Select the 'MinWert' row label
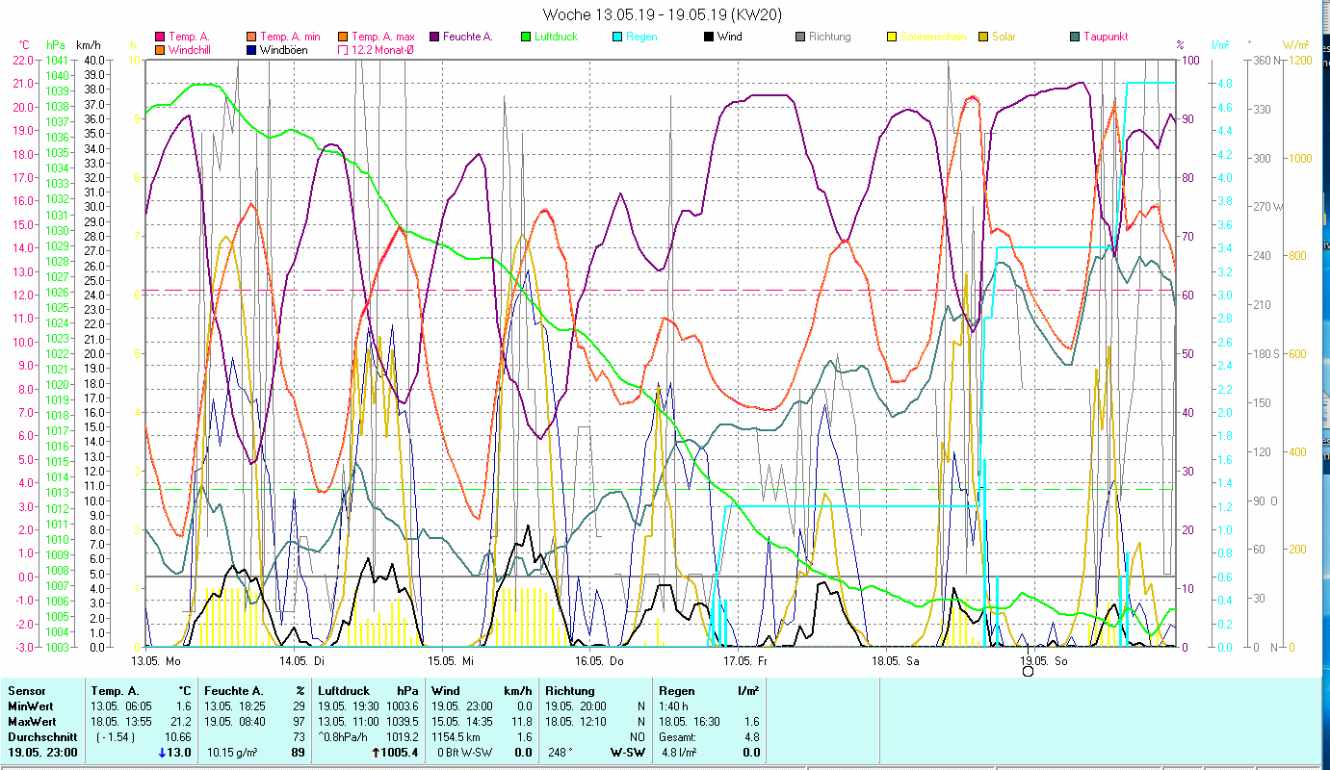The image size is (1330, 770). click(x=29, y=706)
